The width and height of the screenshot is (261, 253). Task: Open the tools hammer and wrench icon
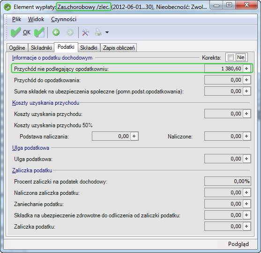[x=86, y=32]
